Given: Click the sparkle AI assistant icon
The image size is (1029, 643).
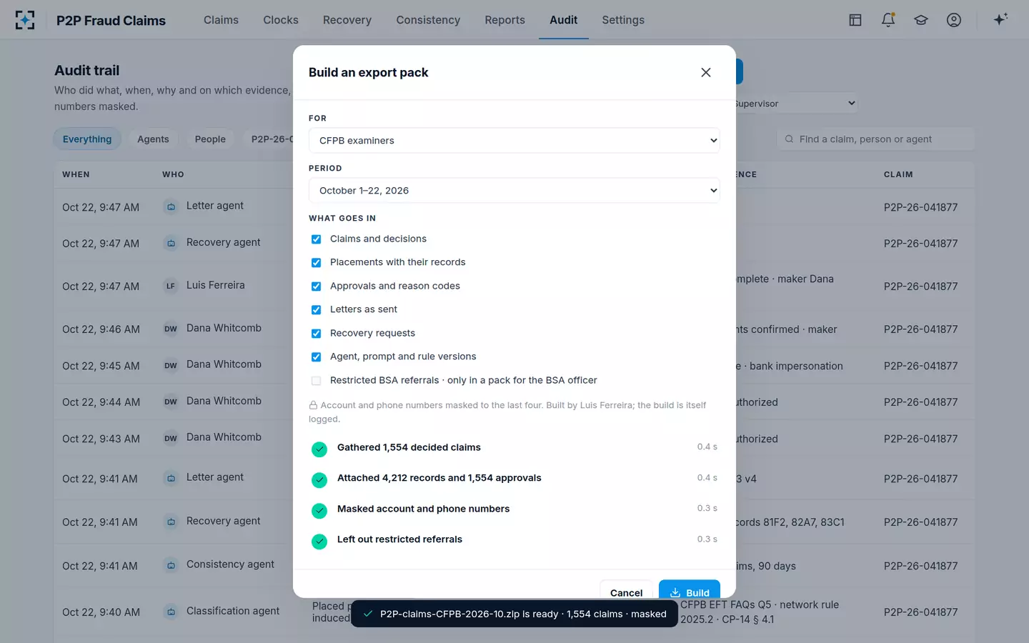Looking at the screenshot, I should point(1000,19).
